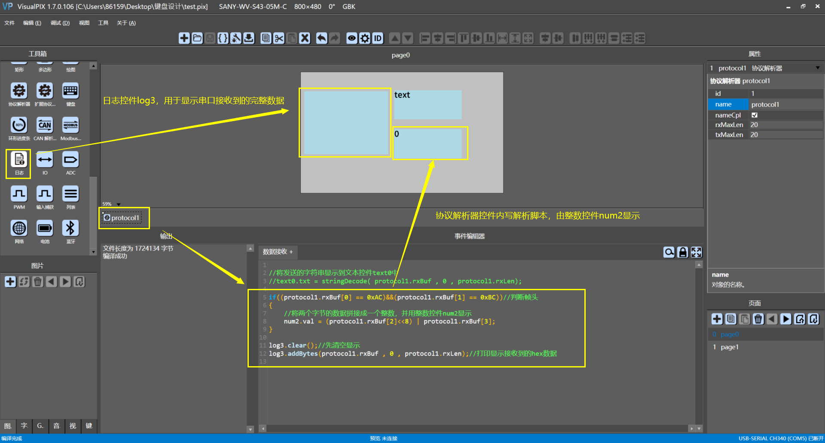The image size is (825, 443).
Task: Click the toolbox scroll-down arrow
Action: 93,252
